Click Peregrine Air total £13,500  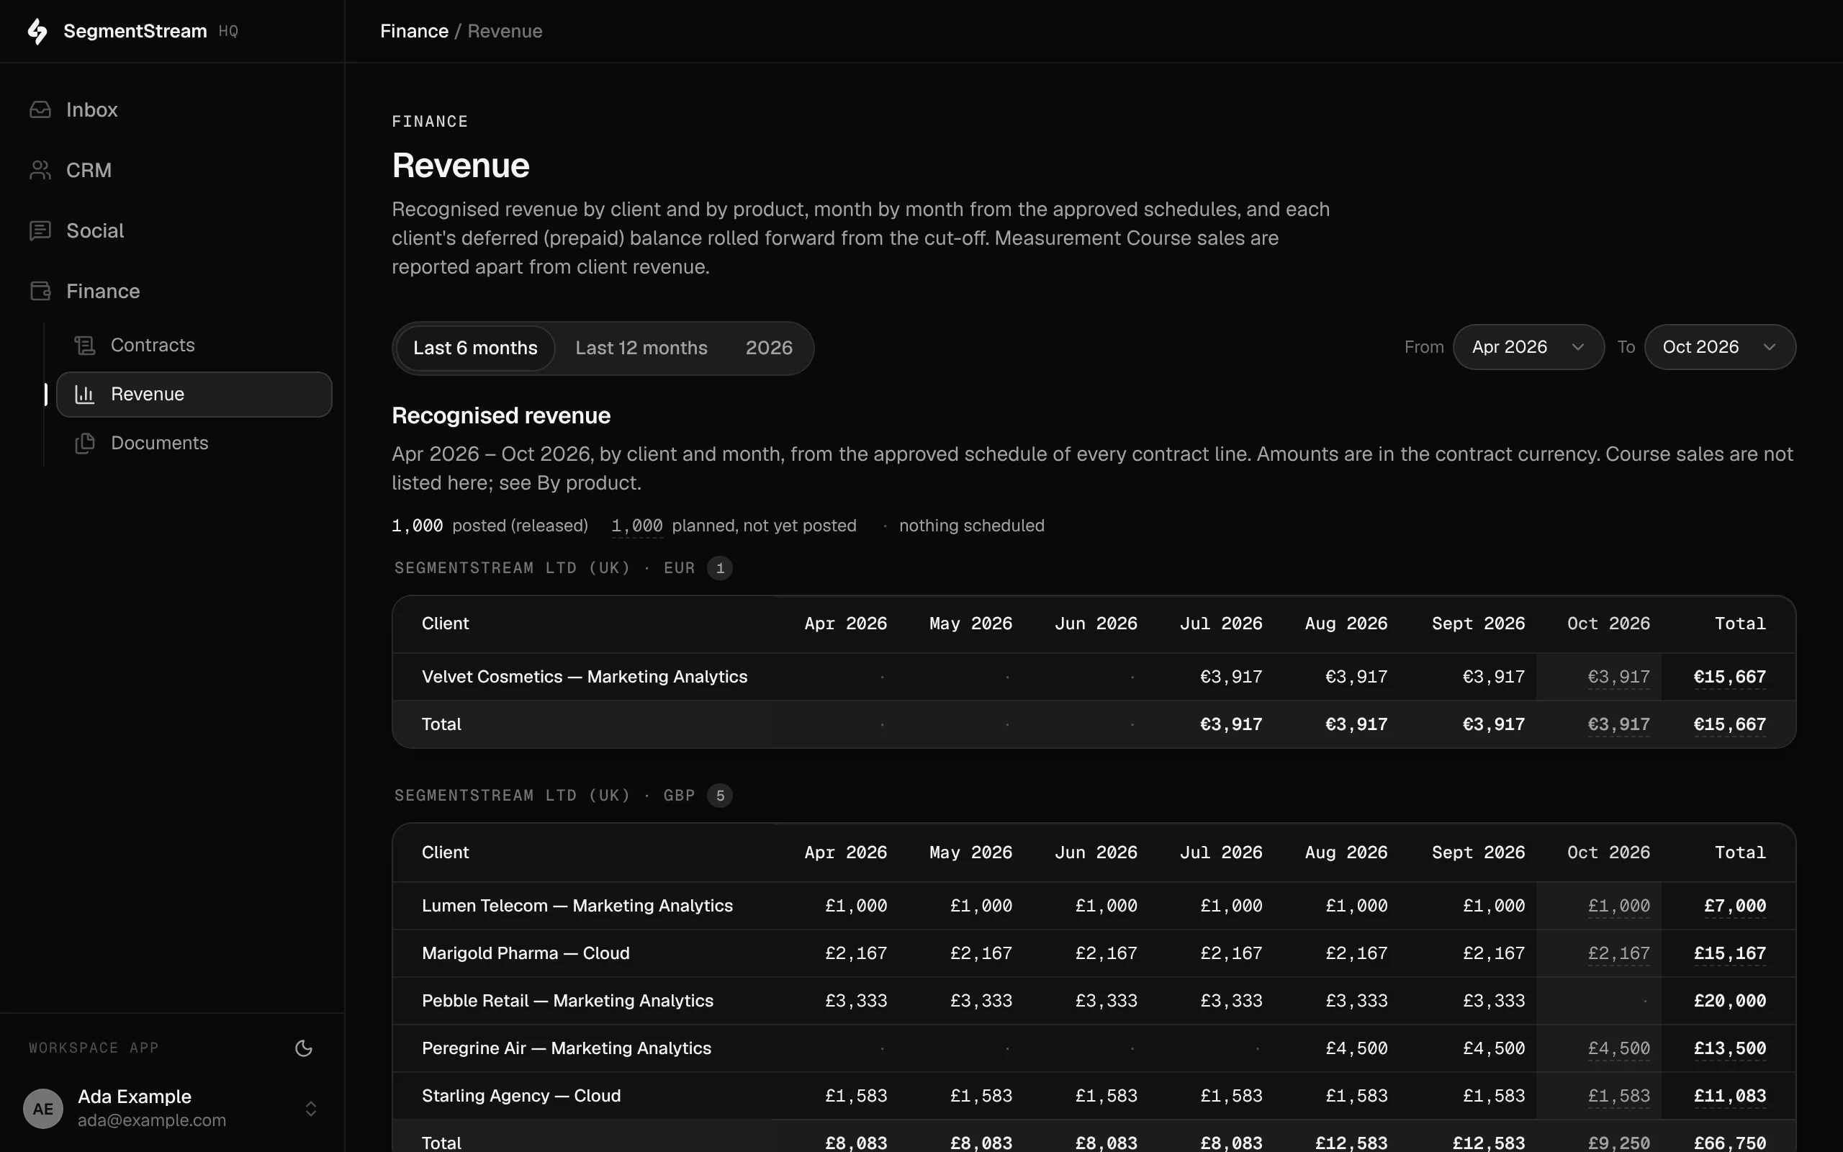click(x=1729, y=1048)
